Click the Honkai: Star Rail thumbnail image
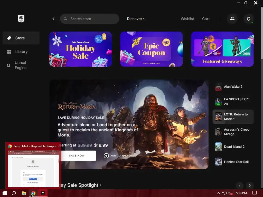This screenshot has height=197, width=263. (x=218, y=162)
